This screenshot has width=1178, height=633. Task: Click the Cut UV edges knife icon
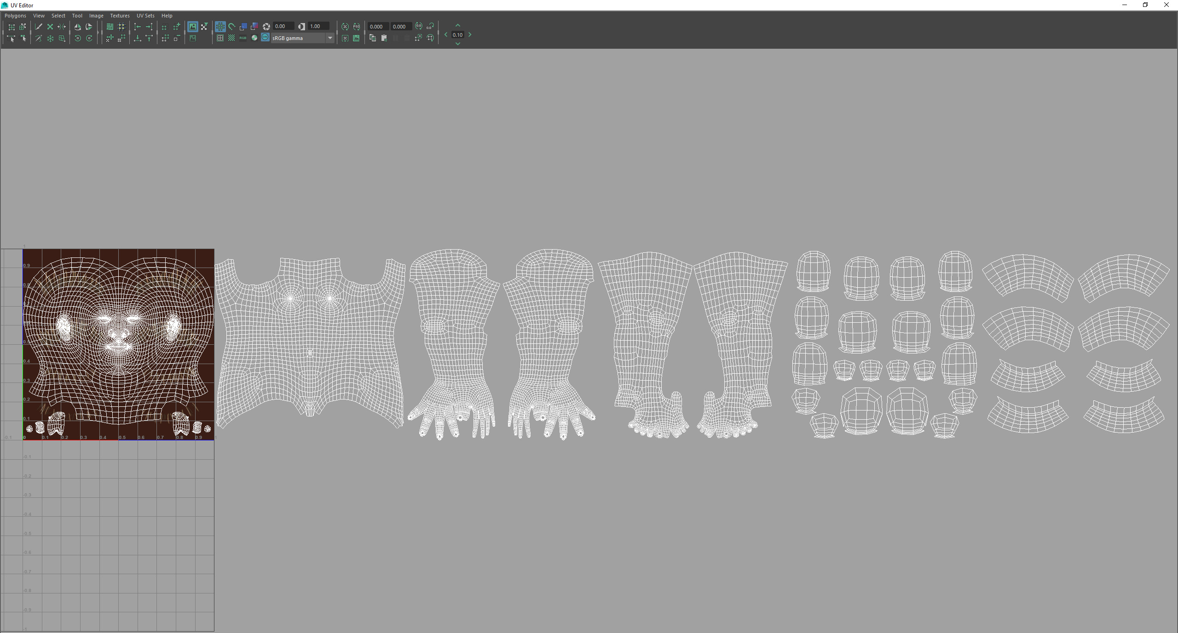coord(39,27)
